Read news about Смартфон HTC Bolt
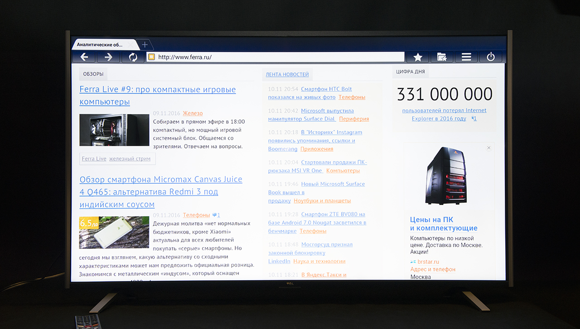Screen dimensions: 580x329 (x=317, y=93)
